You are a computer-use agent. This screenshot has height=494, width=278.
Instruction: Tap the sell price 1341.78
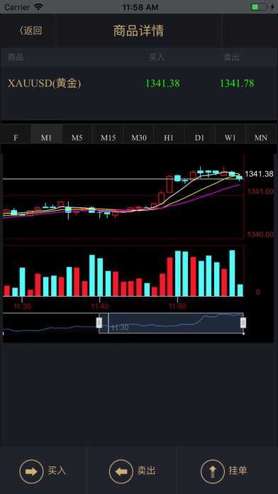[237, 84]
